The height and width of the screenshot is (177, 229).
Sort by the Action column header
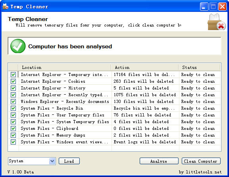[x=145, y=67]
